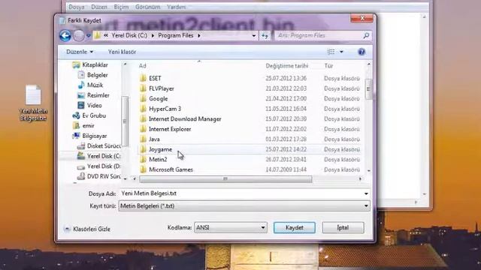
Task: Select Yerel Disk (C:) in navigation pane
Action: click(104, 156)
